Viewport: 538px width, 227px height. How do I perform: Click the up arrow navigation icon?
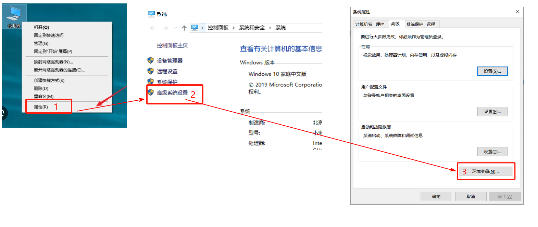point(184,28)
